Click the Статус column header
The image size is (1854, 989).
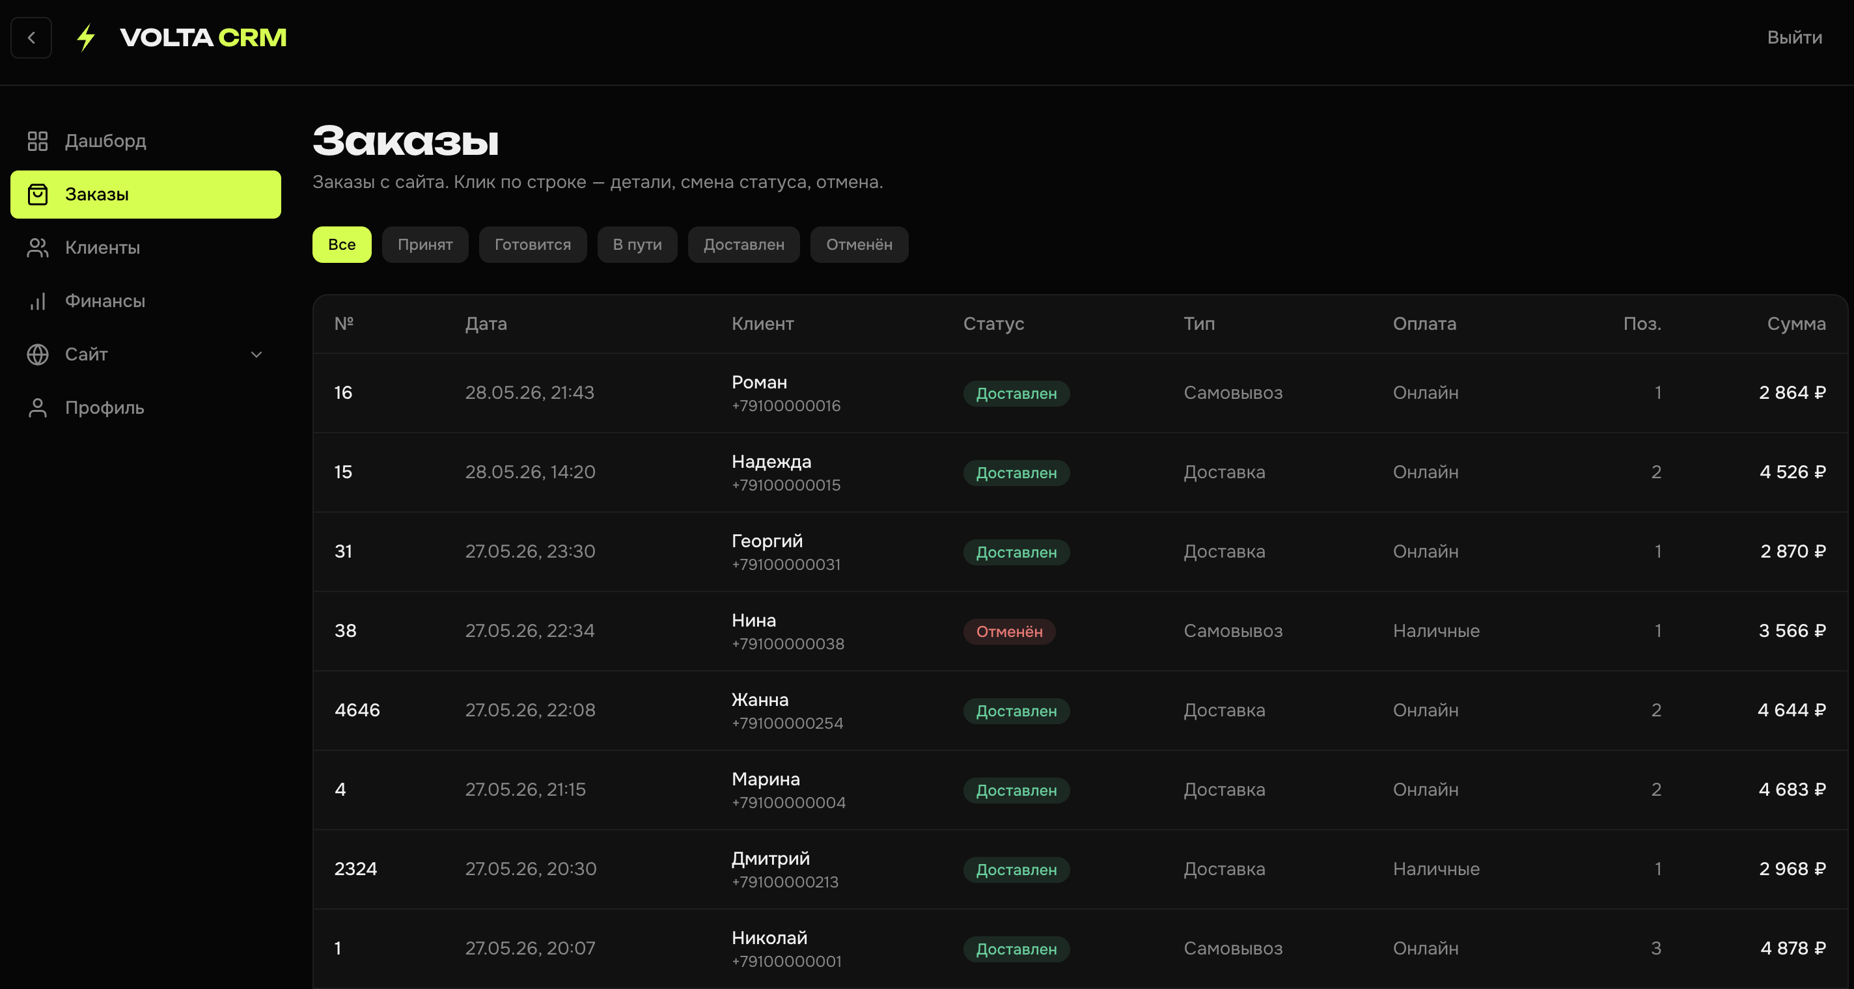pos(993,323)
